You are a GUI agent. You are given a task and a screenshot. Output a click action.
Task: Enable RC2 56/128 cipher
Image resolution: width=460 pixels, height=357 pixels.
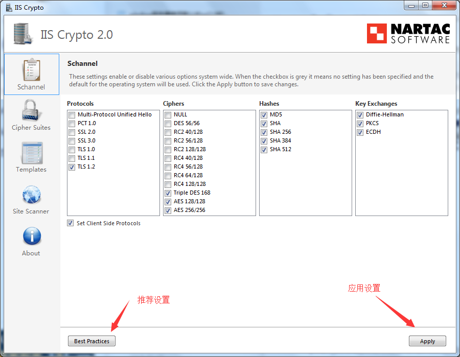(x=168, y=141)
